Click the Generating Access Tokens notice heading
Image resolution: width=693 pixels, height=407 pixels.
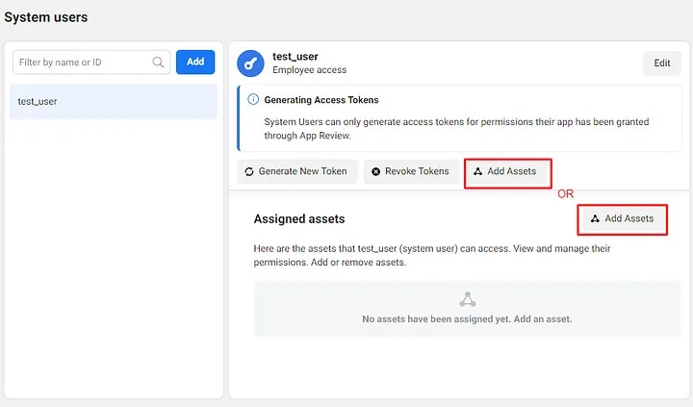click(x=321, y=100)
